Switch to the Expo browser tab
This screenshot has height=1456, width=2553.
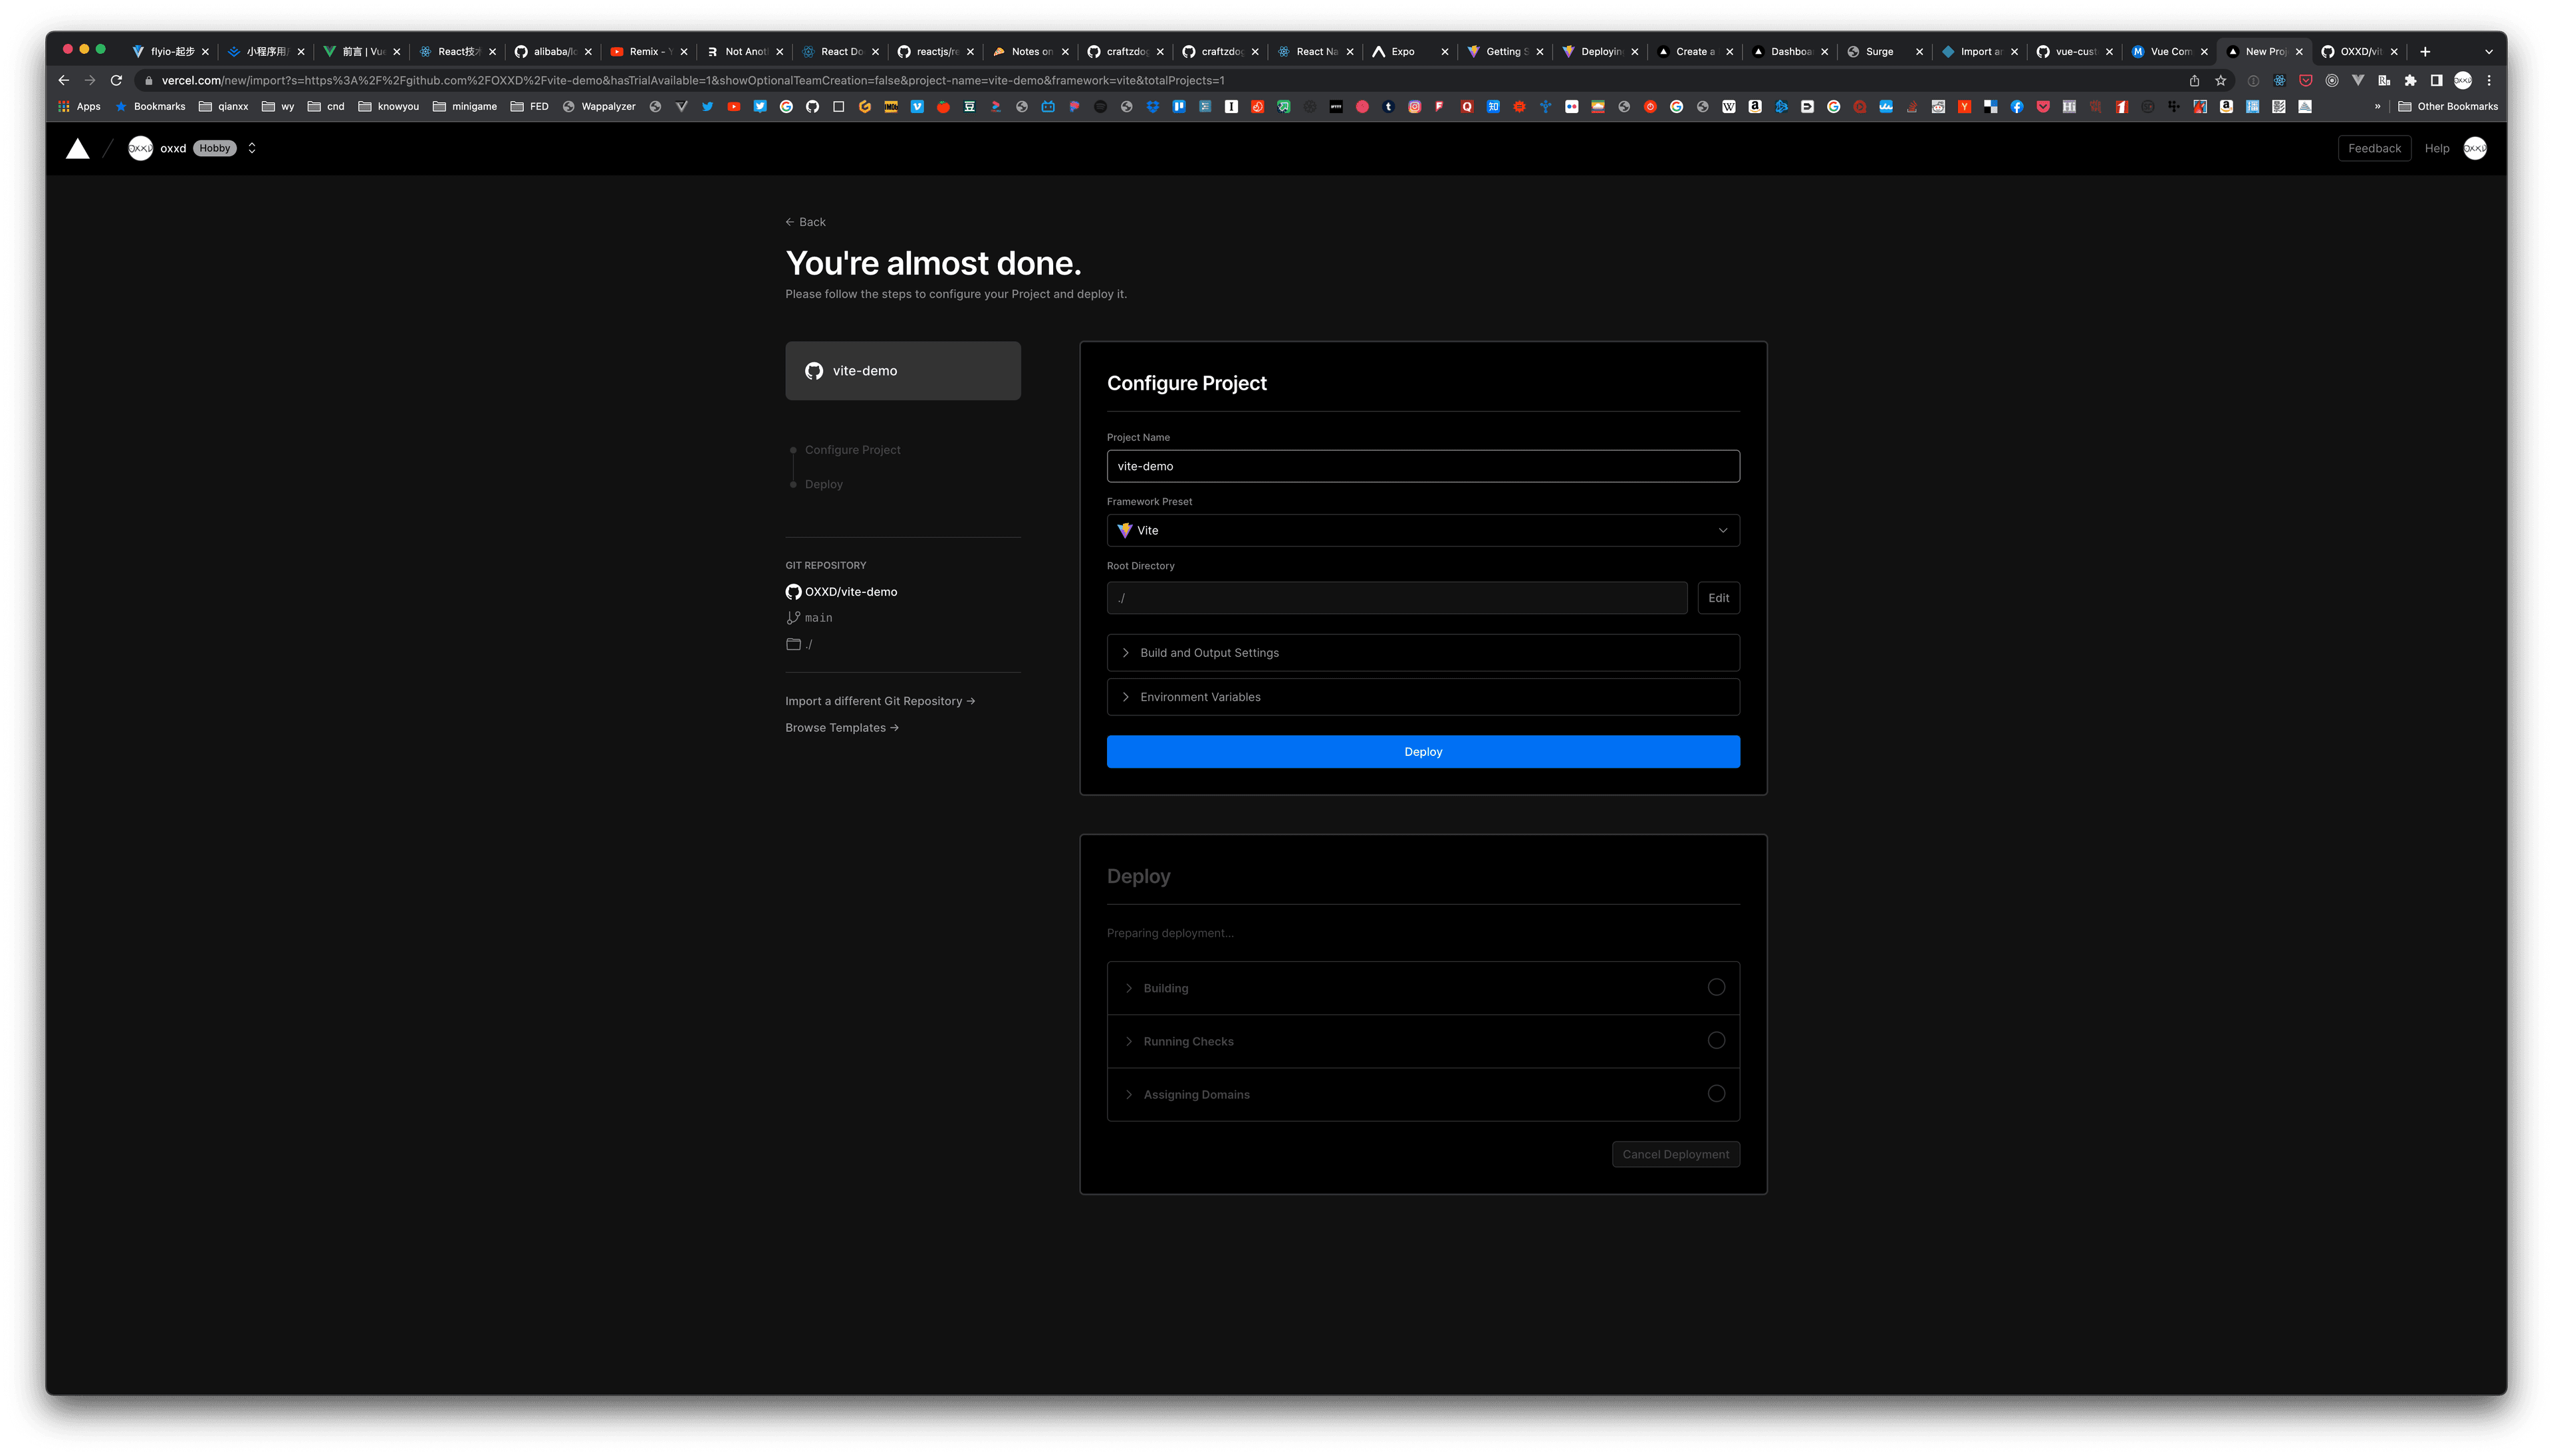pos(1403,52)
